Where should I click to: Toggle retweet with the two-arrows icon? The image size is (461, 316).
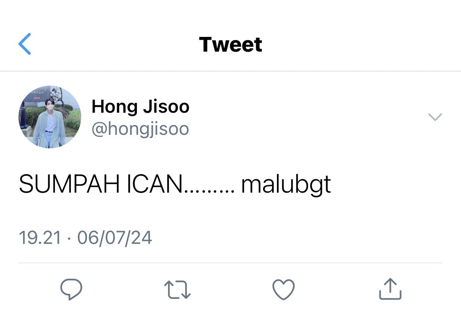(177, 289)
